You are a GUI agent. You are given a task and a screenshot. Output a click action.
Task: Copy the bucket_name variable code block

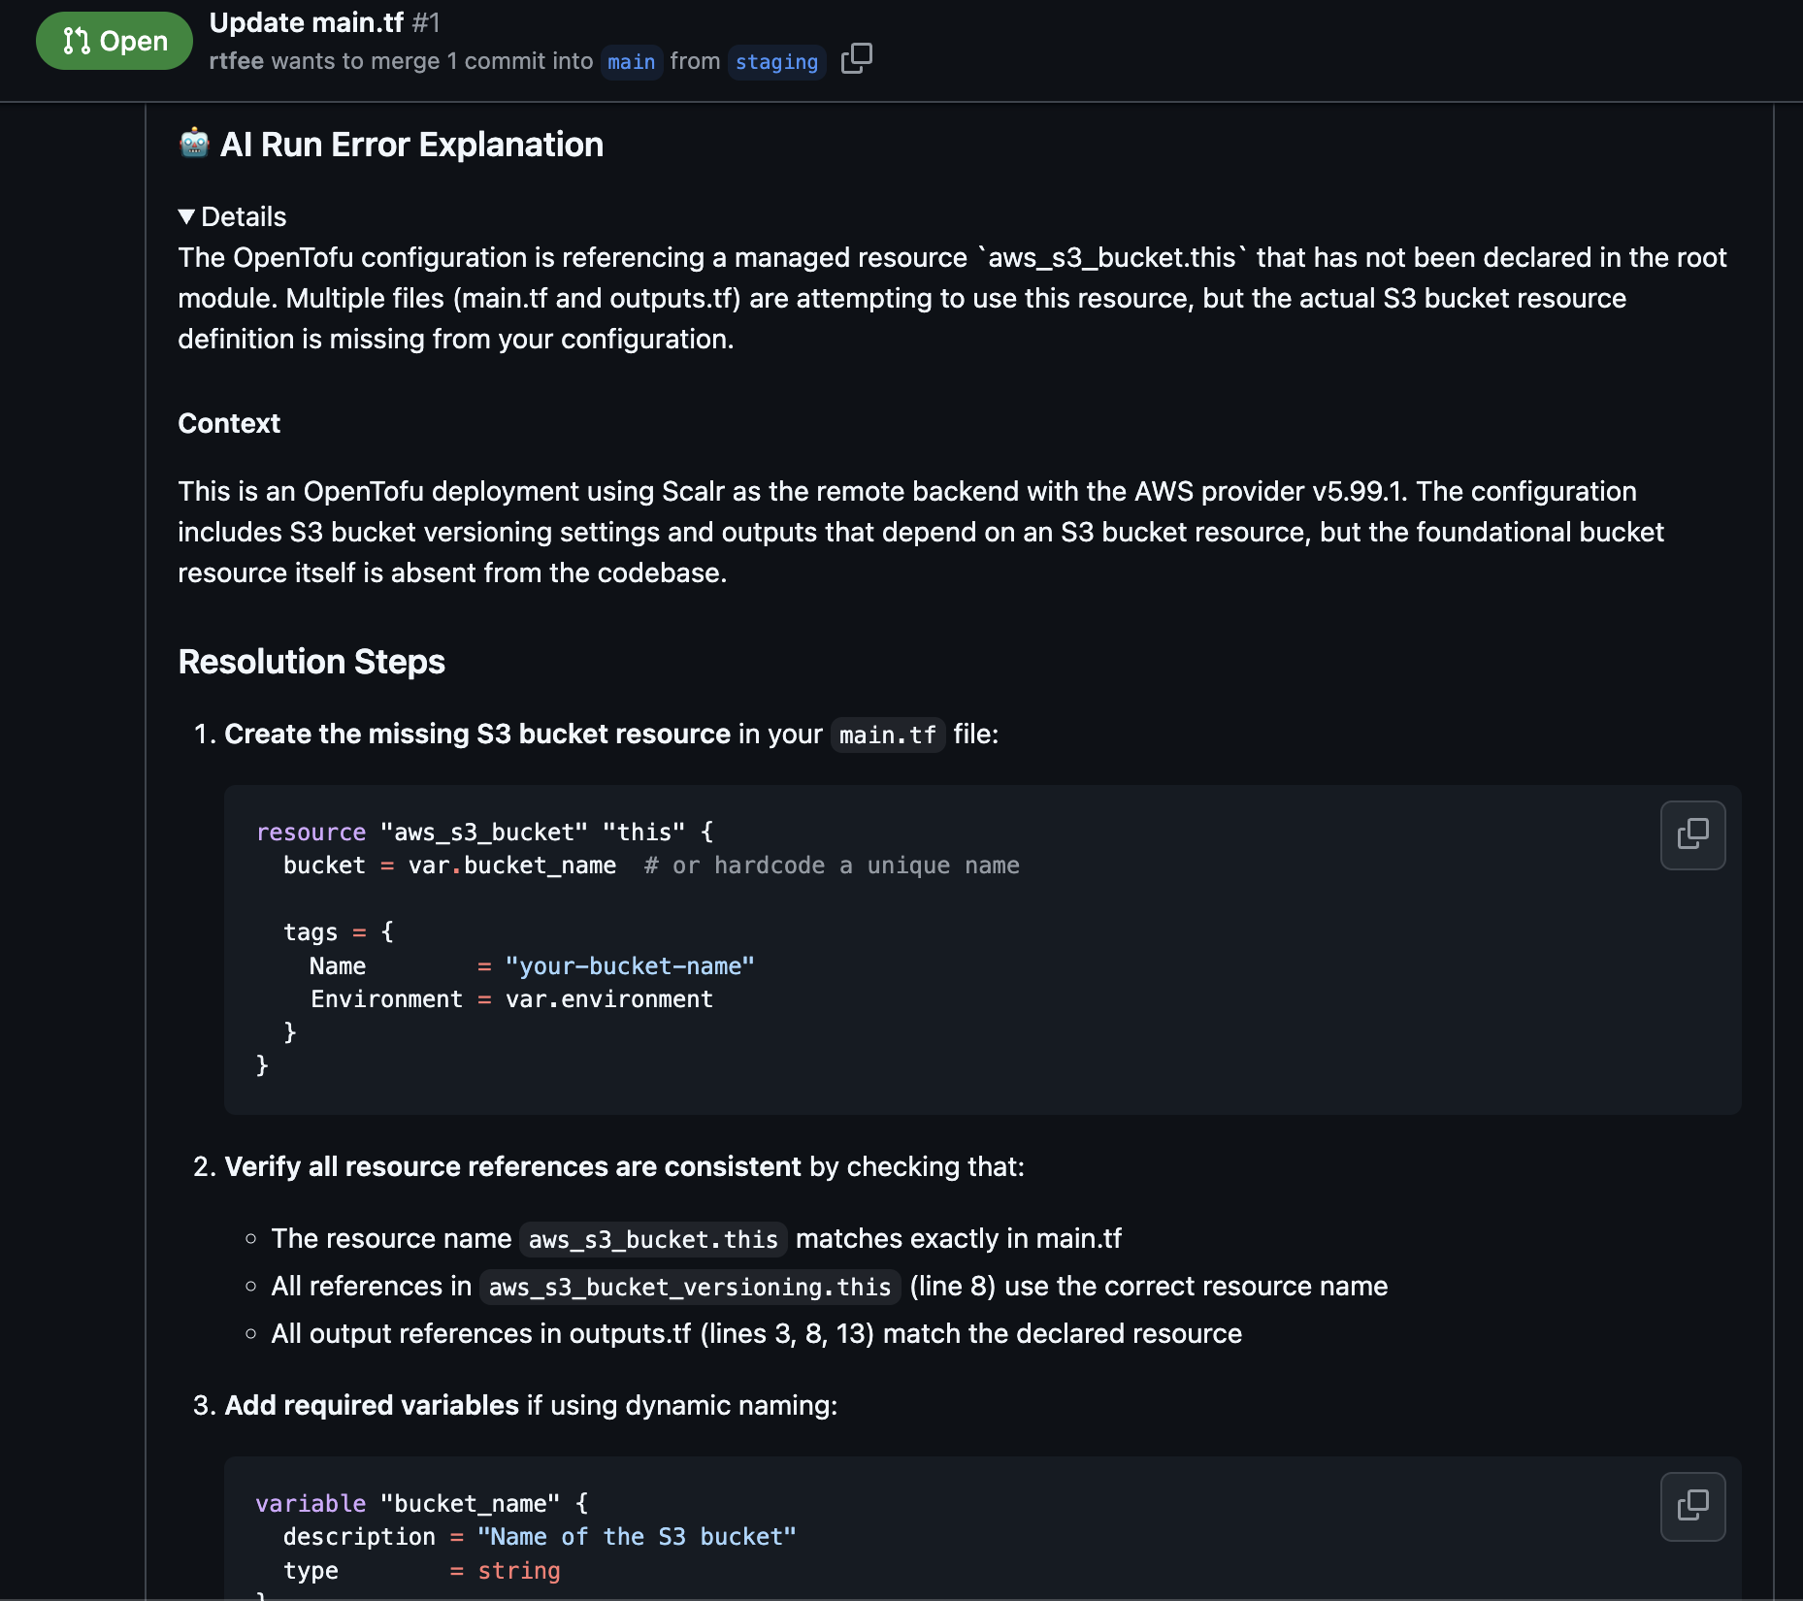click(1692, 1506)
